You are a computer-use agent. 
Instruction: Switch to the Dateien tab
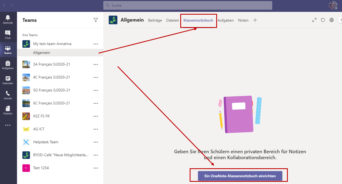tap(173, 20)
